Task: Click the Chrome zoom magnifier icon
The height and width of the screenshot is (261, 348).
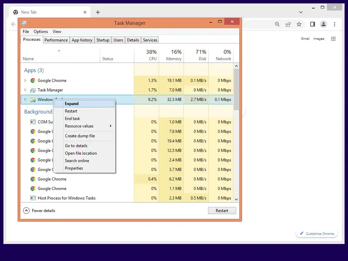Action: (277, 24)
